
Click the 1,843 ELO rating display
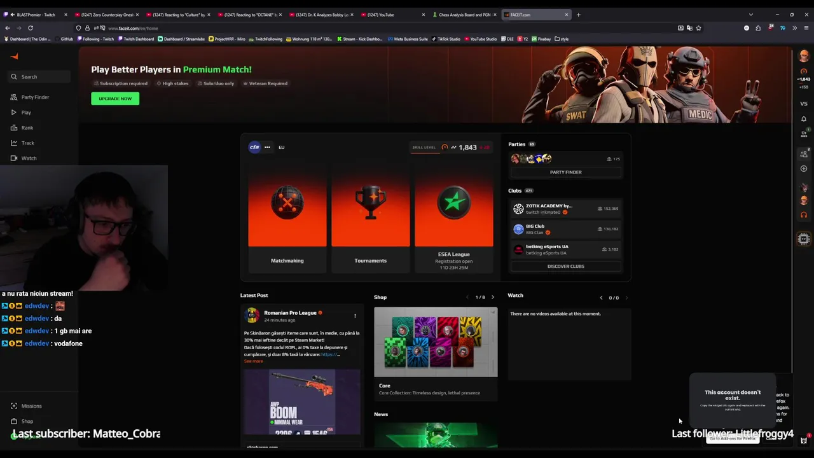click(467, 148)
